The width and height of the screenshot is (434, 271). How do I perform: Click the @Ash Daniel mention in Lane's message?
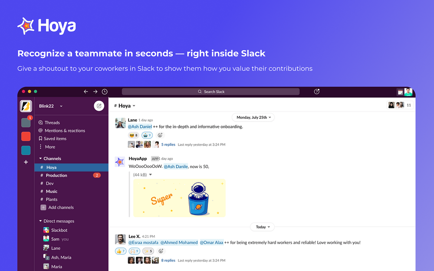(x=140, y=127)
